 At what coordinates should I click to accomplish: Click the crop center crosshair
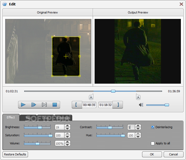[66, 56]
